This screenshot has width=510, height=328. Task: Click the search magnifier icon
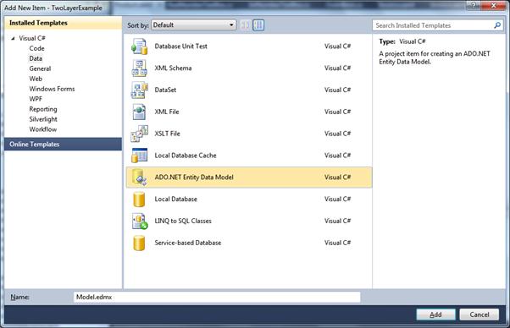497,25
